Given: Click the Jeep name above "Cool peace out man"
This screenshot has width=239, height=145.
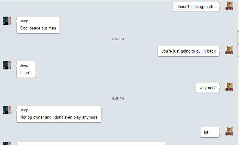Looking at the screenshot, I should [x=24, y=21].
